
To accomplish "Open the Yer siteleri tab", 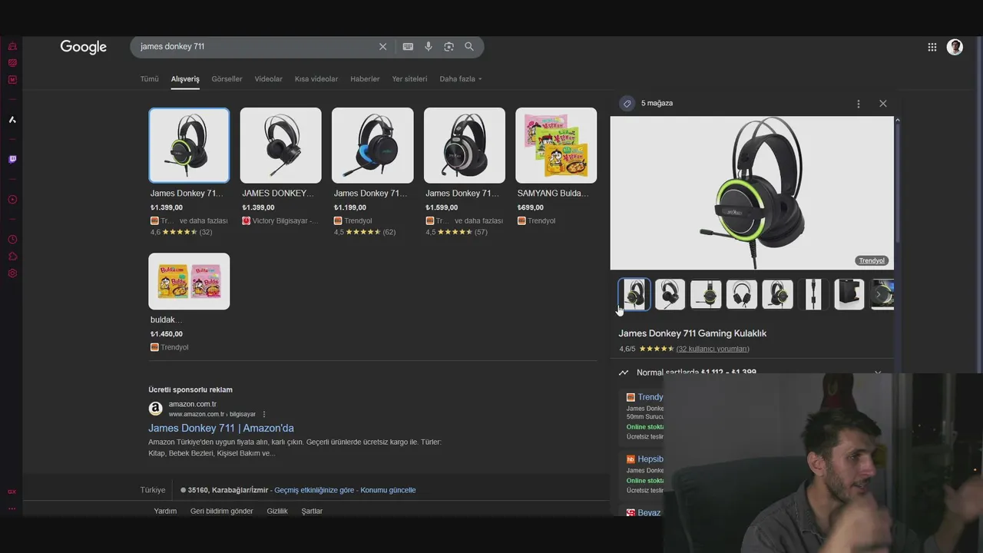I will pyautogui.click(x=409, y=79).
